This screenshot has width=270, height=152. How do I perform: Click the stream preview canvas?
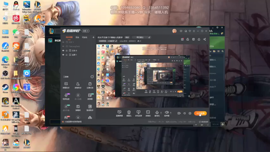[153, 76]
